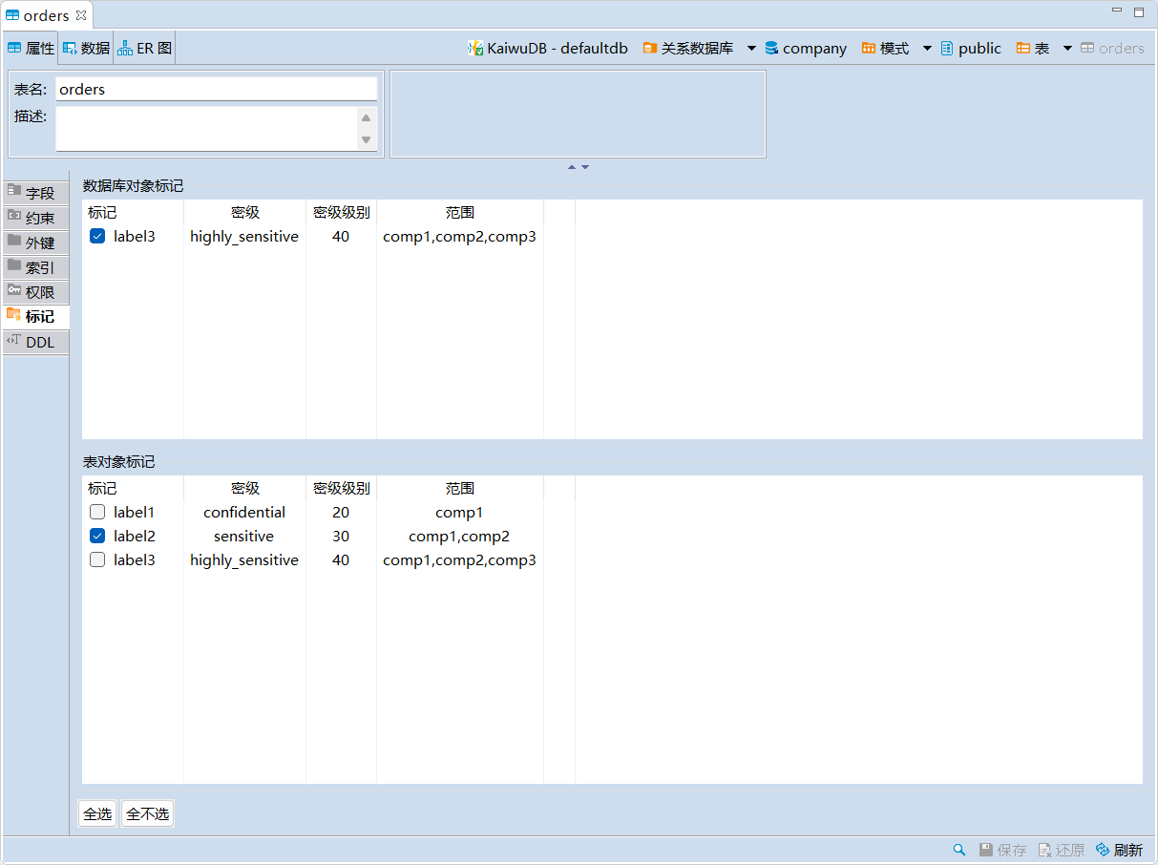Expand the 关系数据库 dropdown arrow
Image resolution: width=1158 pixels, height=865 pixels.
pos(751,49)
